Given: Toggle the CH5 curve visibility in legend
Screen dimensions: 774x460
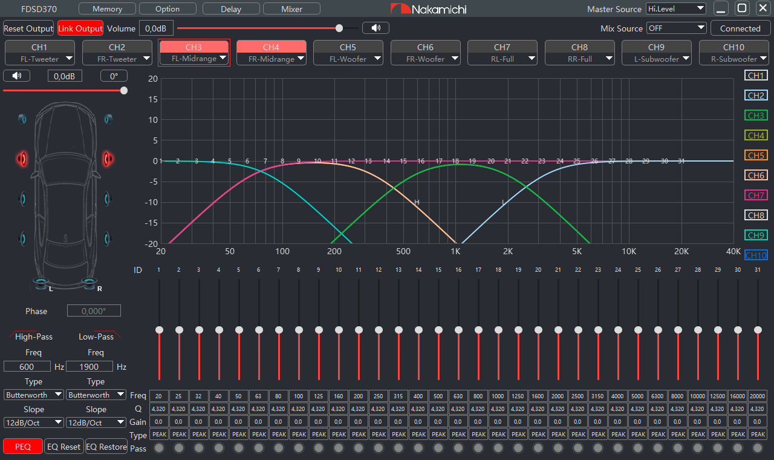Looking at the screenshot, I should tap(756, 156).
